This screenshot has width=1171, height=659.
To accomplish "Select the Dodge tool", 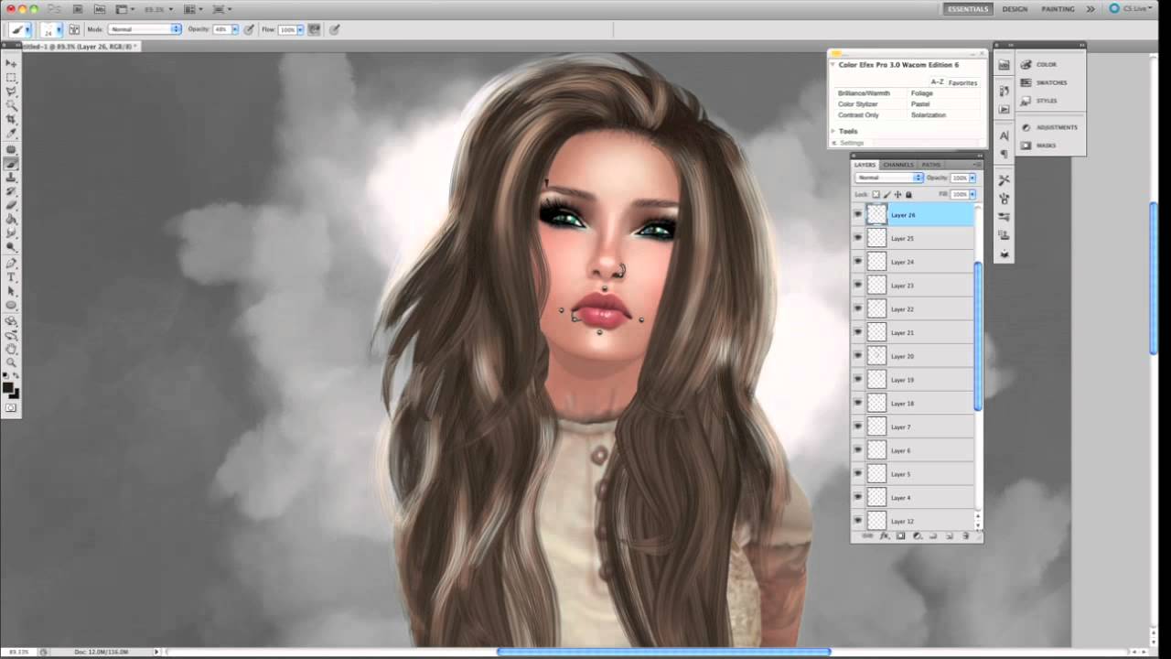I will pos(11,247).
